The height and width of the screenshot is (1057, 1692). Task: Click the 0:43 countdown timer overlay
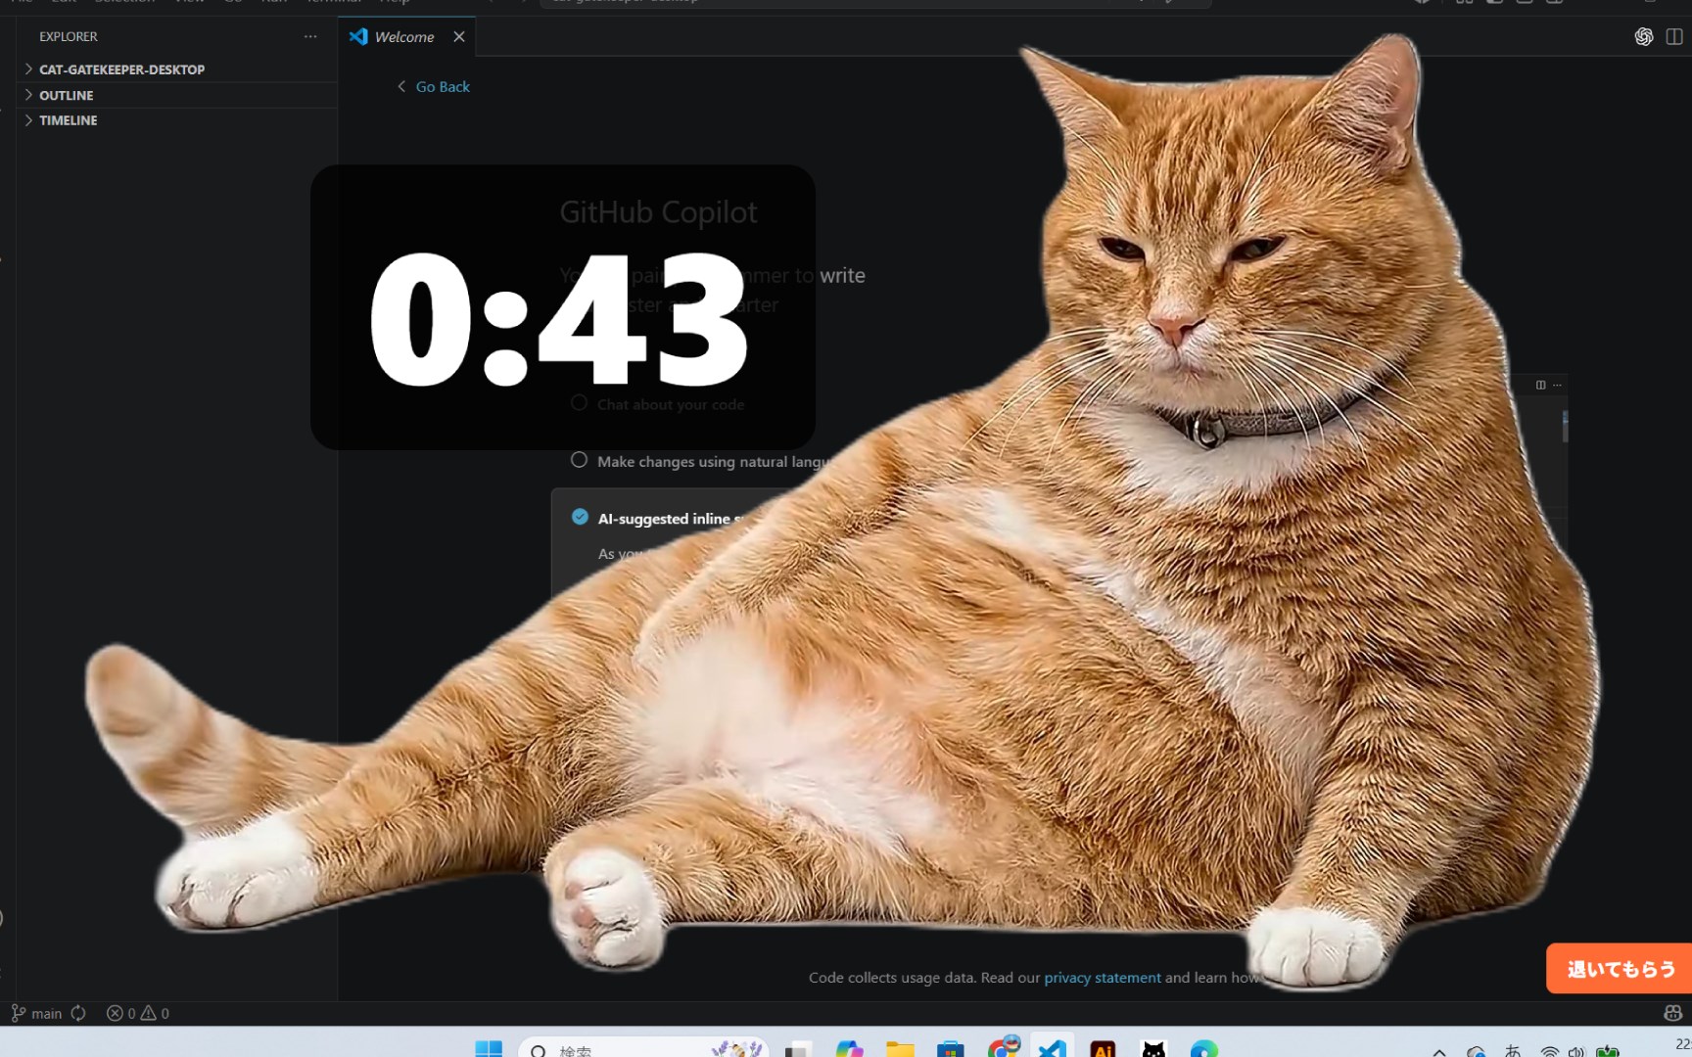[563, 307]
